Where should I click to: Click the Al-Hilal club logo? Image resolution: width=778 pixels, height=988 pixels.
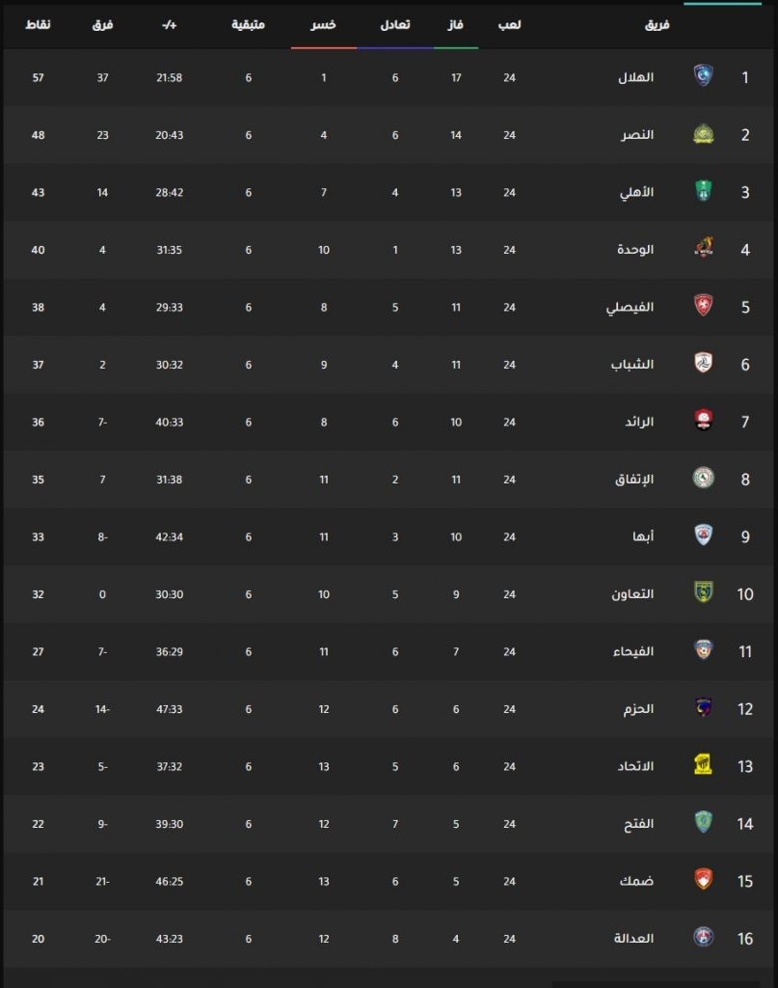click(x=703, y=76)
